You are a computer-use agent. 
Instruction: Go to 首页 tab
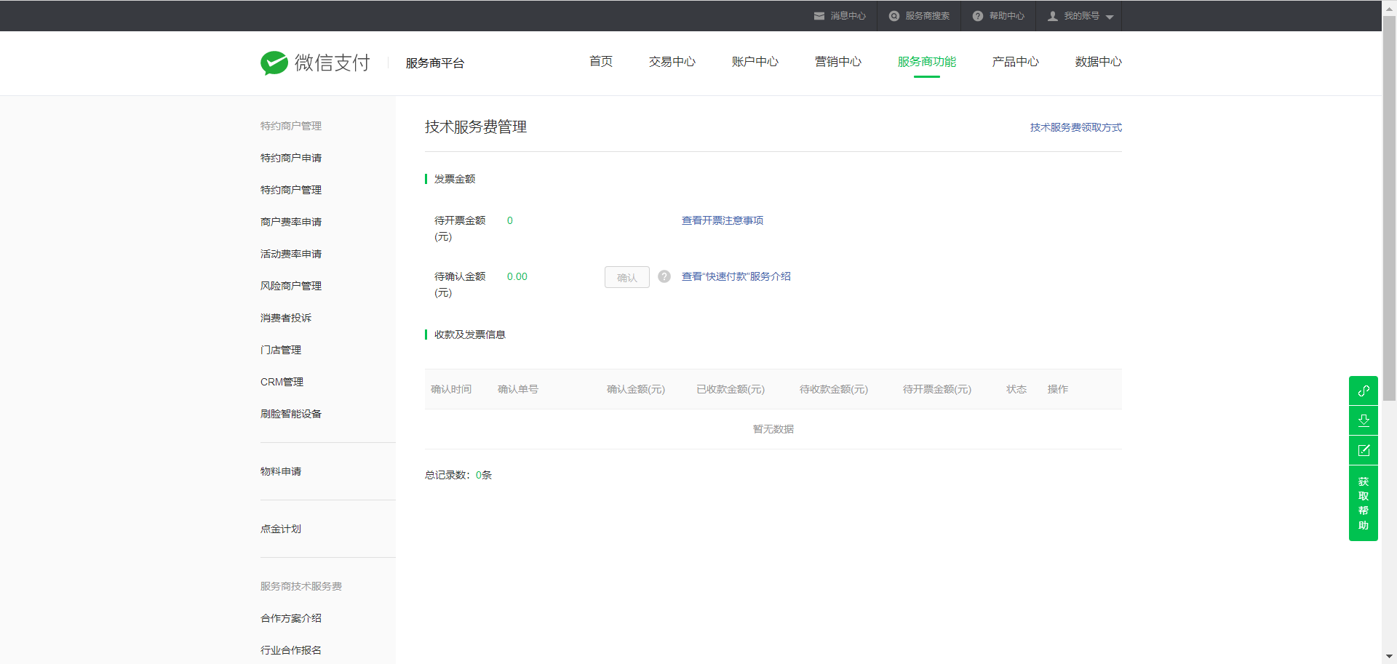click(601, 62)
